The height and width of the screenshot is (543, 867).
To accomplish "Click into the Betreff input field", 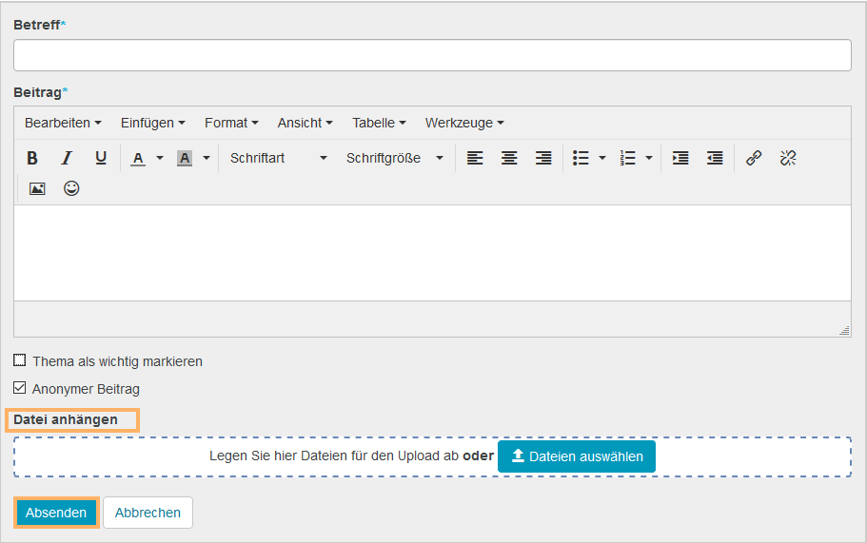I will (432, 55).
